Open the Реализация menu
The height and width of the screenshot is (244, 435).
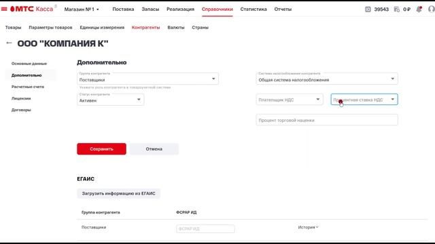(180, 9)
